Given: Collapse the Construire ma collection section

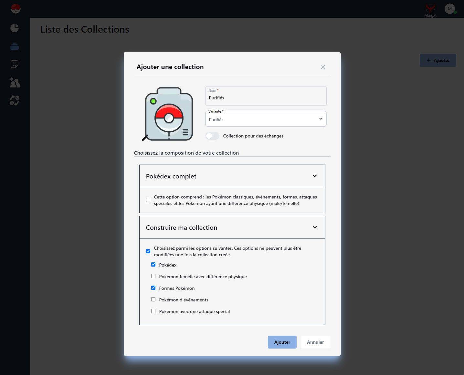Looking at the screenshot, I should [x=314, y=227].
